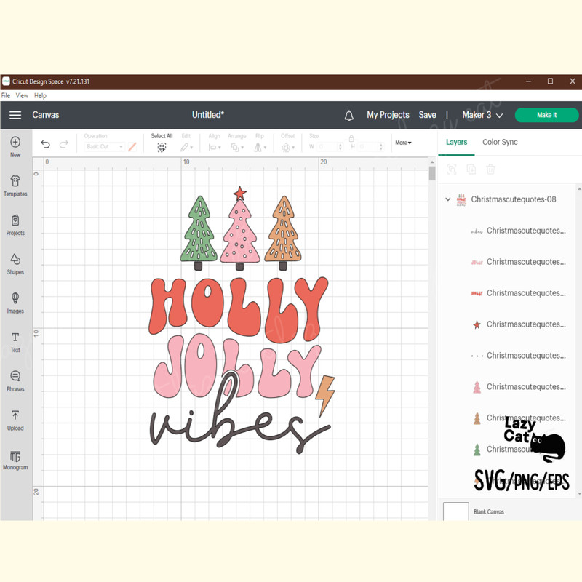Collapse the Christmascutequotes-08 layer group
This screenshot has width=582, height=582.
point(448,199)
